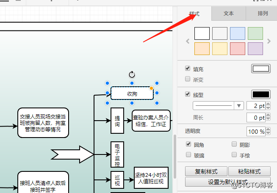Open the black line color picker
This screenshot has width=277, height=193.
click(261, 94)
